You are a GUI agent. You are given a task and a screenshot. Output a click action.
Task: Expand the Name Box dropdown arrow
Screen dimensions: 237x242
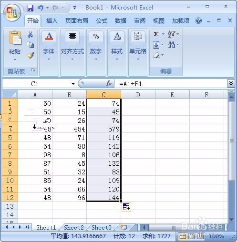[73, 84]
